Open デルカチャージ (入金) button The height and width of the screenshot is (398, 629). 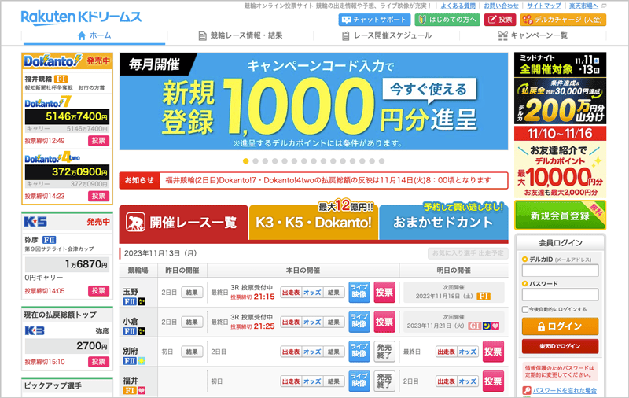(563, 19)
